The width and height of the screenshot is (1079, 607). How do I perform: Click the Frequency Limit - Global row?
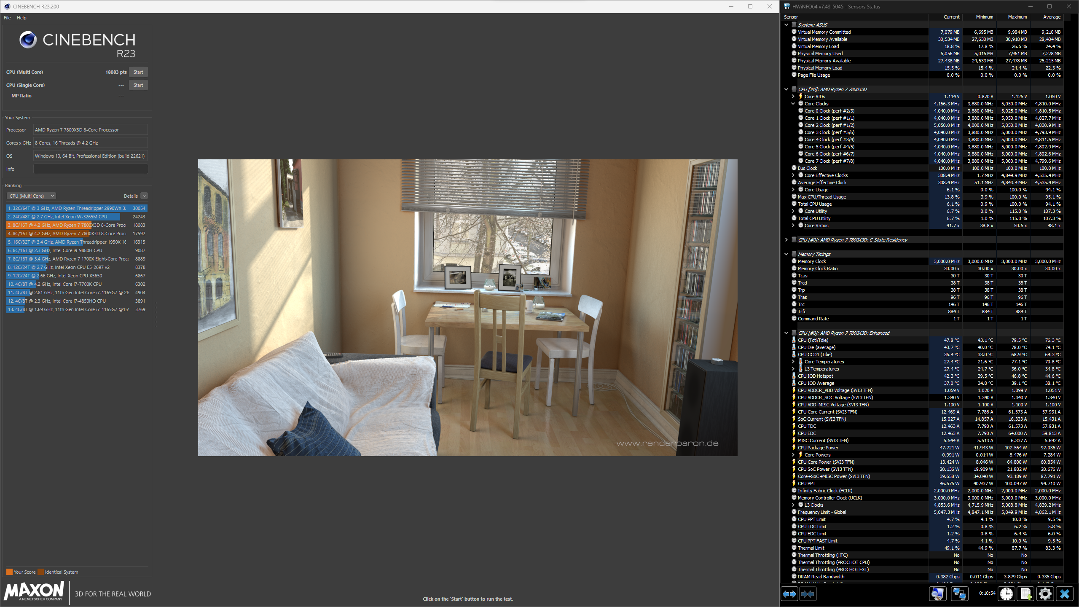click(x=923, y=512)
